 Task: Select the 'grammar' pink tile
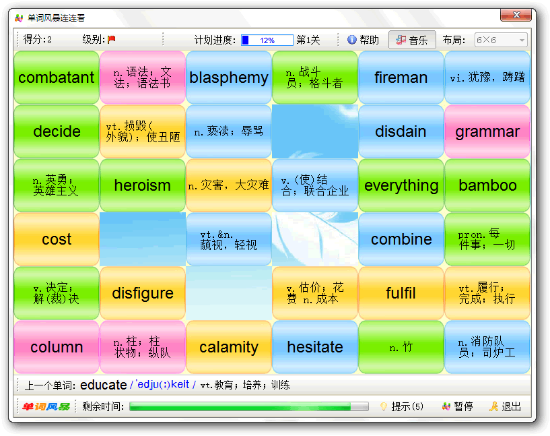[x=487, y=131]
